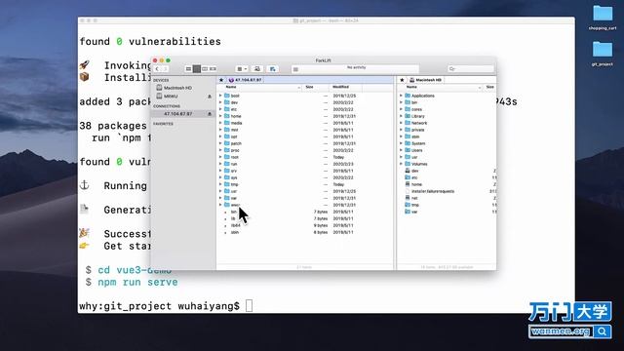Switch to the highlighted list view mode

point(197,69)
